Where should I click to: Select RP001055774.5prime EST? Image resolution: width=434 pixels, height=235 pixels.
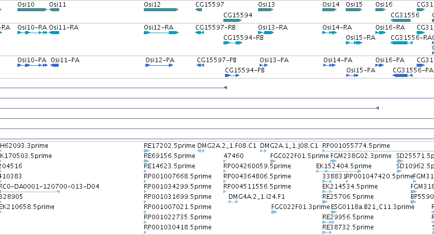tap(378, 151)
